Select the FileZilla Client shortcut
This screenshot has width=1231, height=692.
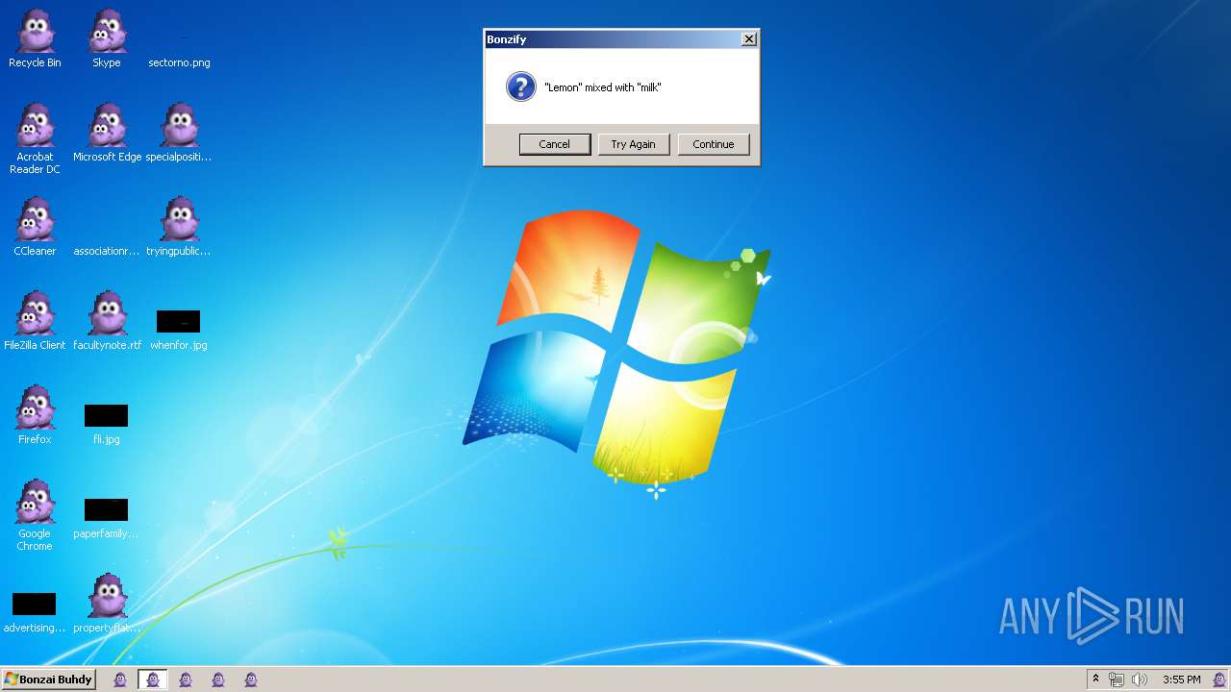coord(35,322)
